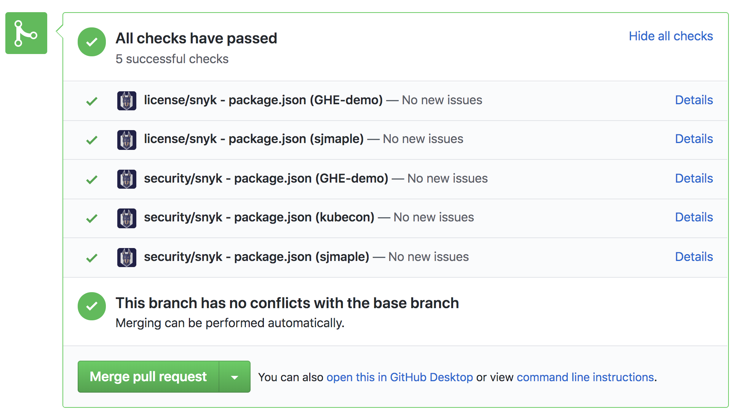Click the Snyk avatar for security/snyk kubecon
The width and height of the screenshot is (738, 420).
click(126, 218)
